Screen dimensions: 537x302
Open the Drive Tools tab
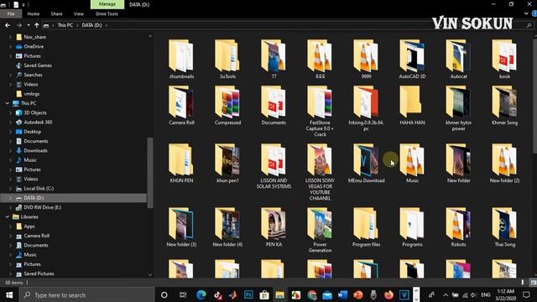click(x=107, y=13)
